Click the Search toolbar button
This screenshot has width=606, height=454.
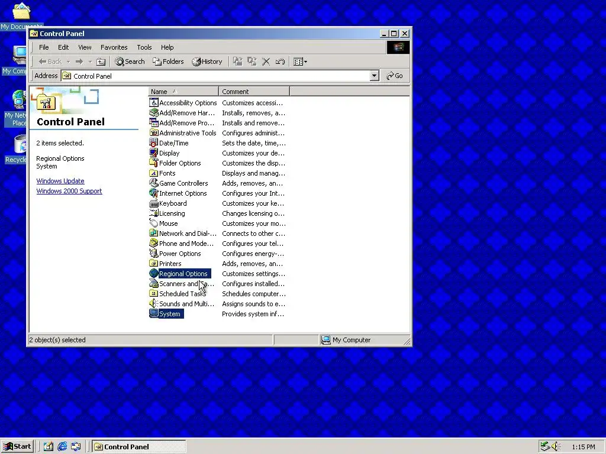click(x=130, y=61)
